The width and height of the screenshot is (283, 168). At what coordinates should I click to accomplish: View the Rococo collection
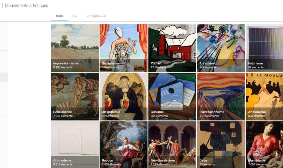click(123, 145)
